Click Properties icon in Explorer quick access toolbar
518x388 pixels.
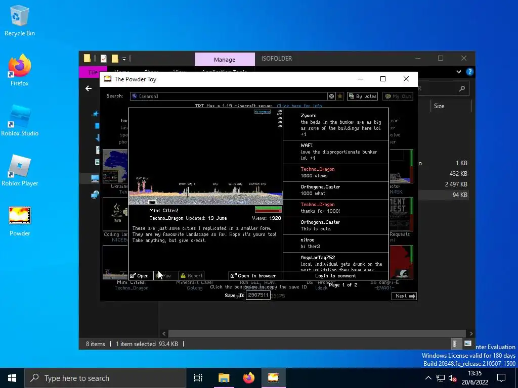point(104,59)
